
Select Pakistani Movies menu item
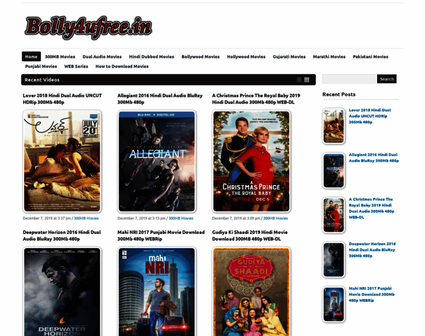point(371,57)
